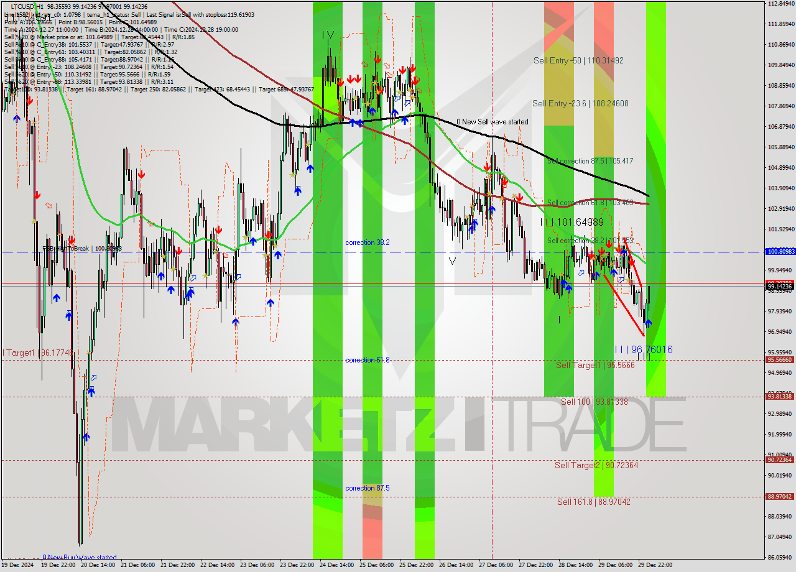Click the 'Sell Entry -23.6 | 108.24608' label
Screen dimensions: 796x572
[x=580, y=104]
